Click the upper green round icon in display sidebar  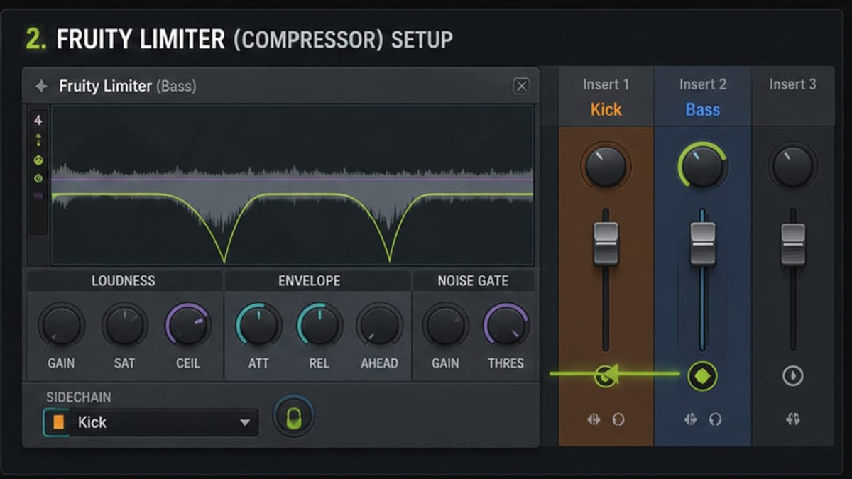[38, 160]
